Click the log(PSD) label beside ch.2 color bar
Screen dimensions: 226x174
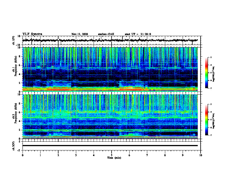[214, 121]
